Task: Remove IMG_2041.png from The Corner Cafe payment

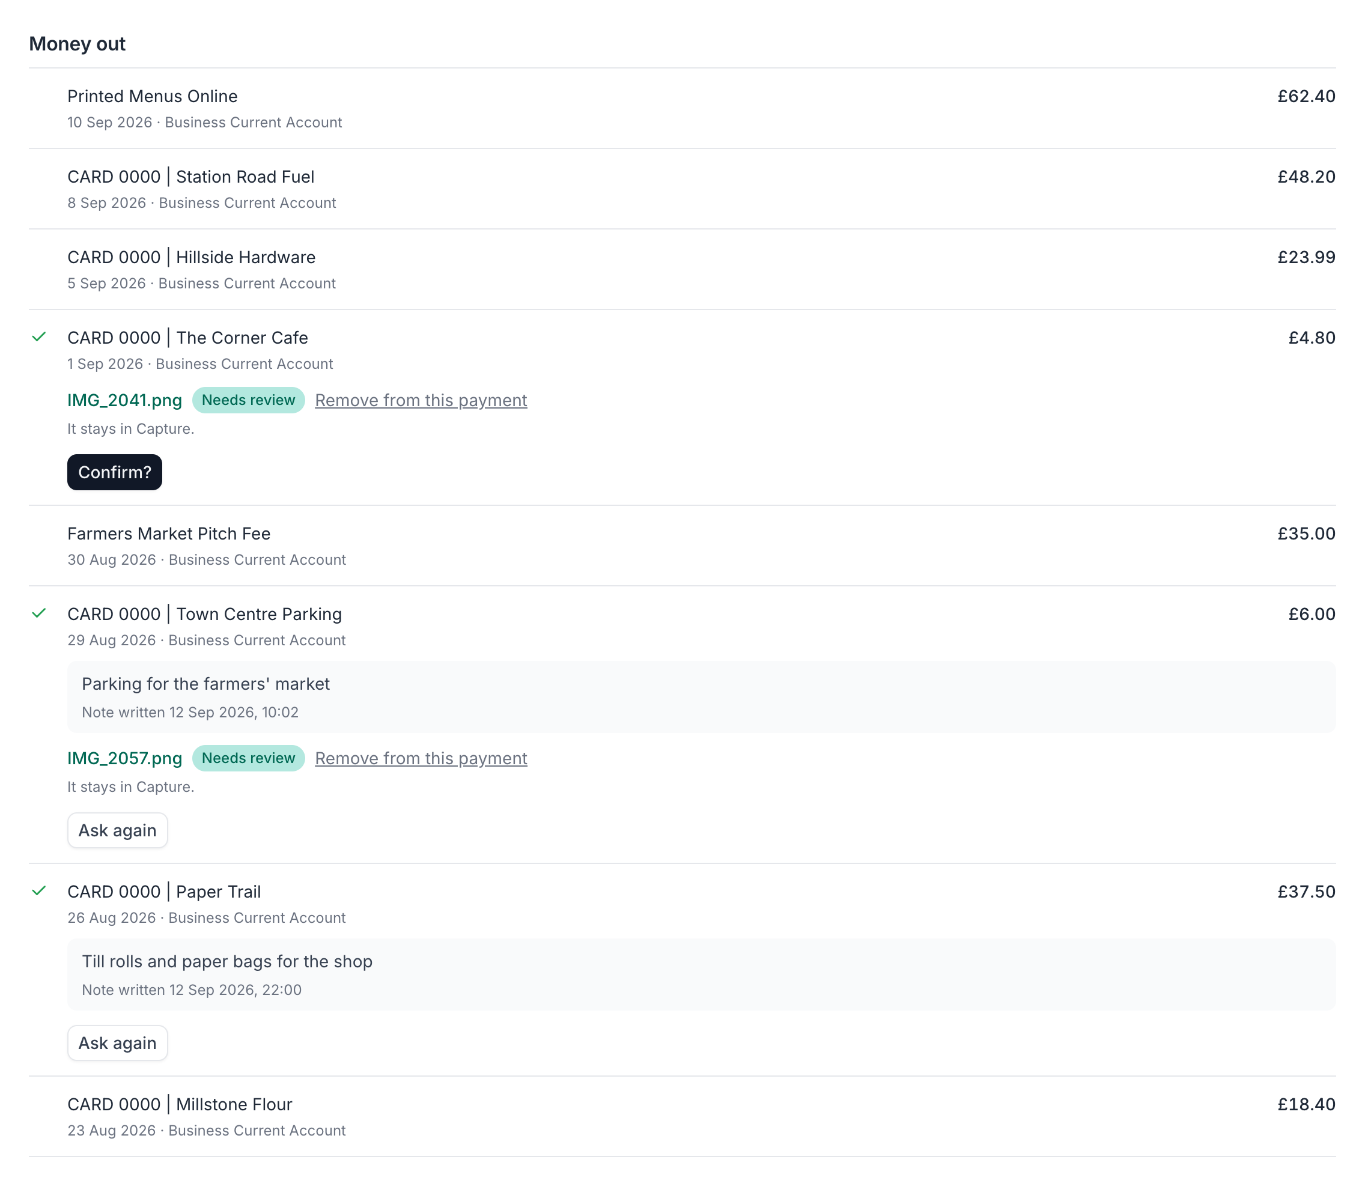Action: (421, 400)
